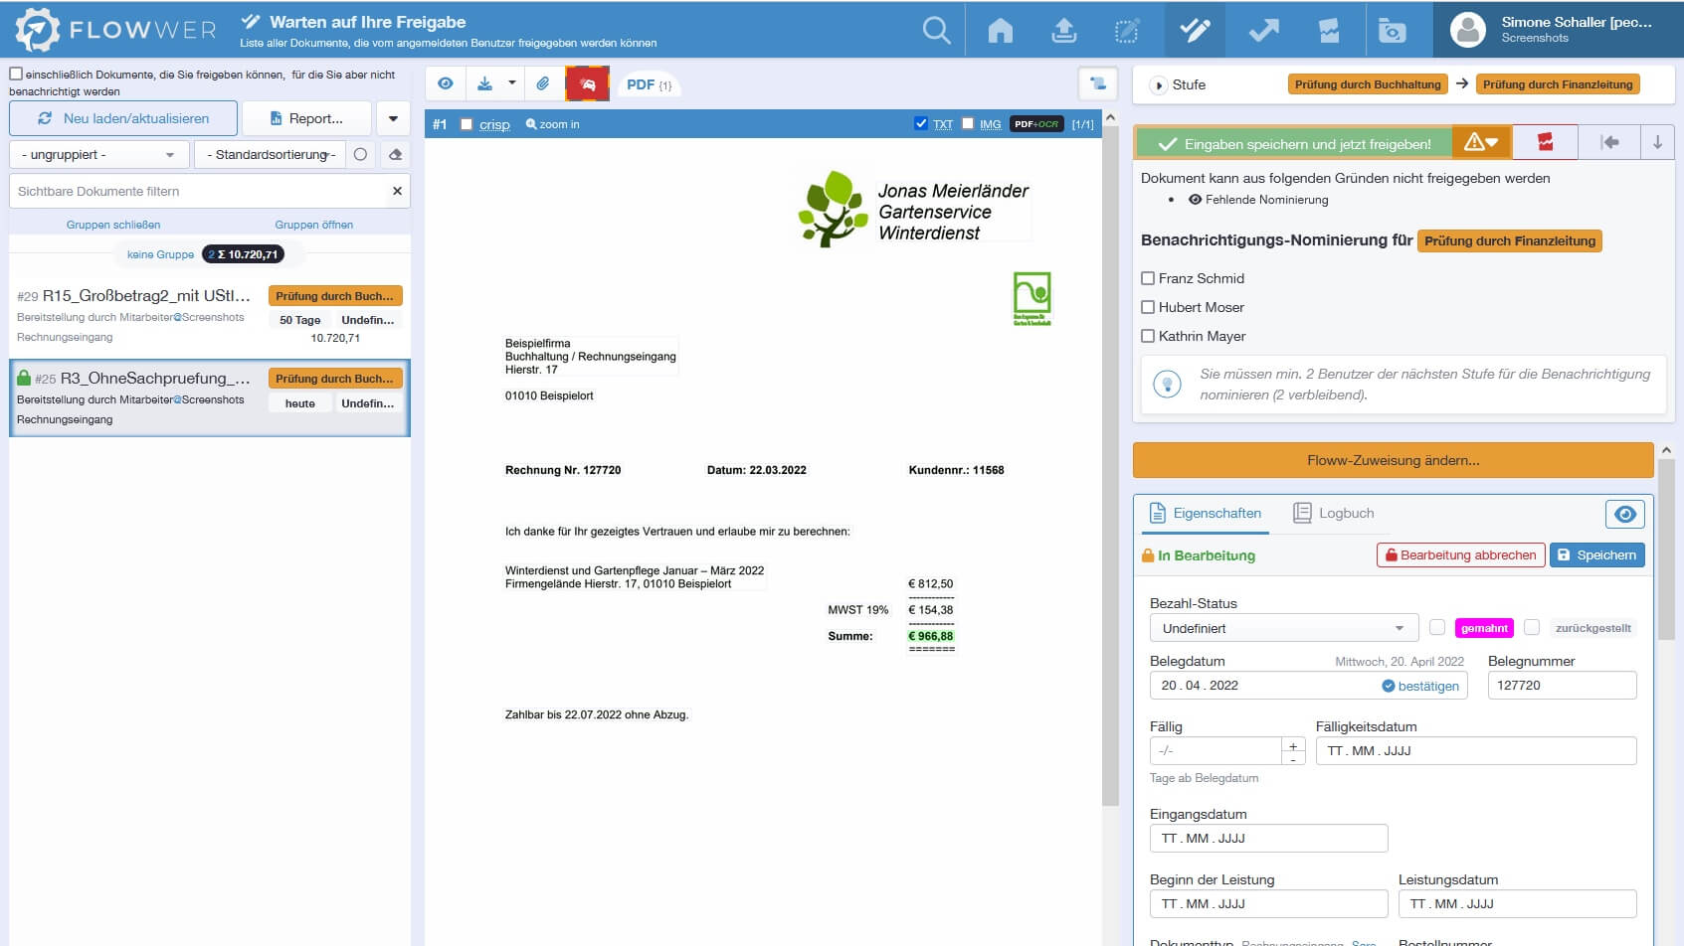The width and height of the screenshot is (1684, 946).
Task: Open the eye icon on the Eigenschaften panel
Action: [1624, 514]
